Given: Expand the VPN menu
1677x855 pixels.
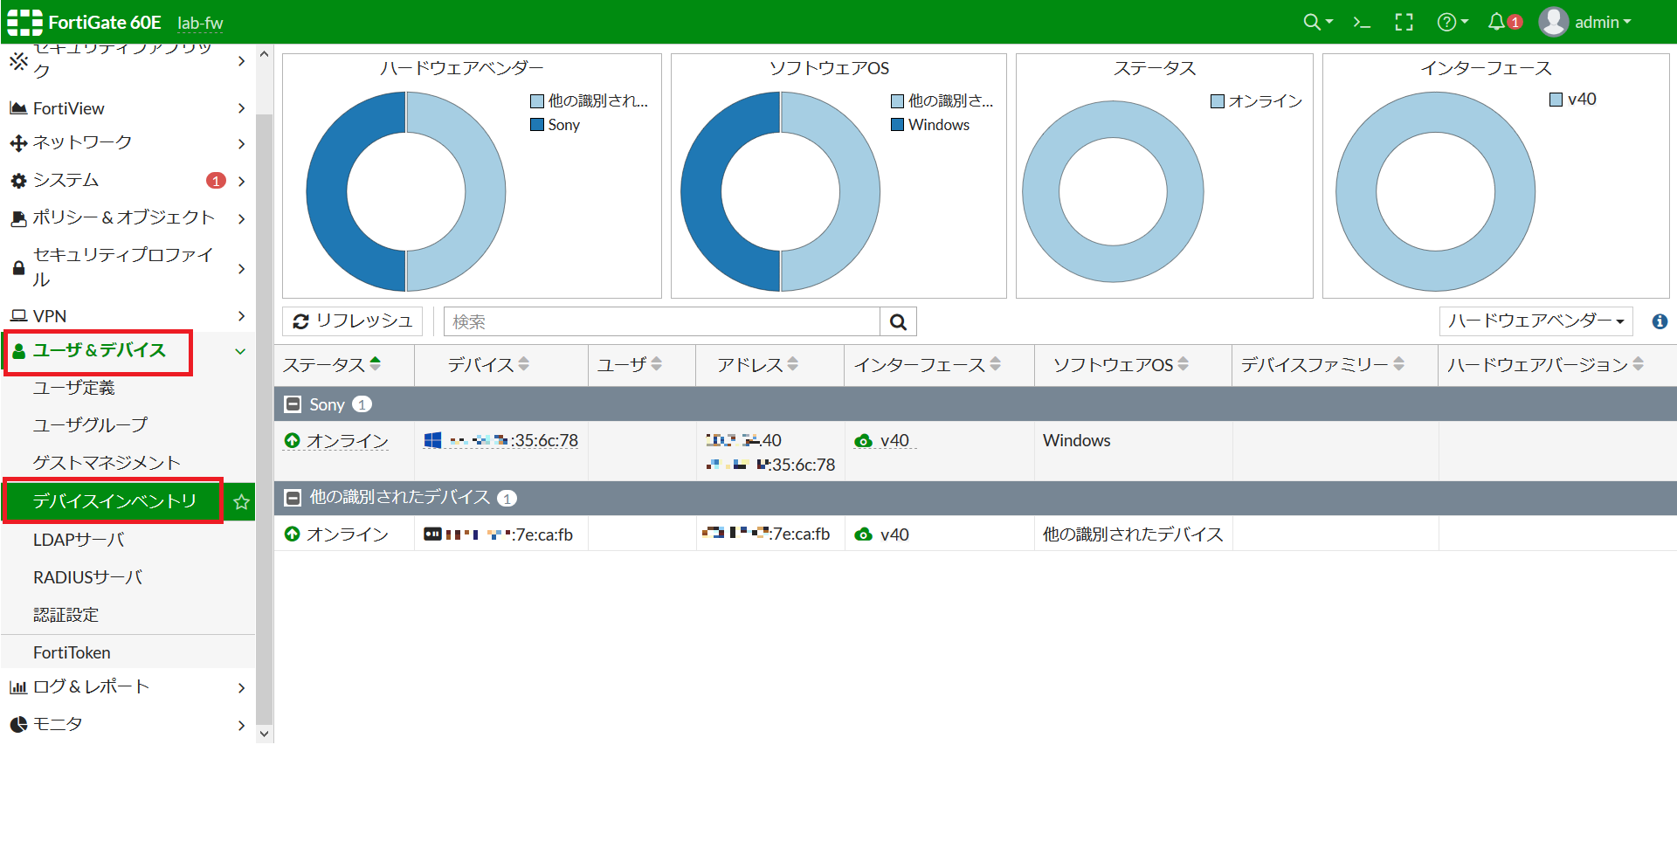Looking at the screenshot, I should (128, 316).
